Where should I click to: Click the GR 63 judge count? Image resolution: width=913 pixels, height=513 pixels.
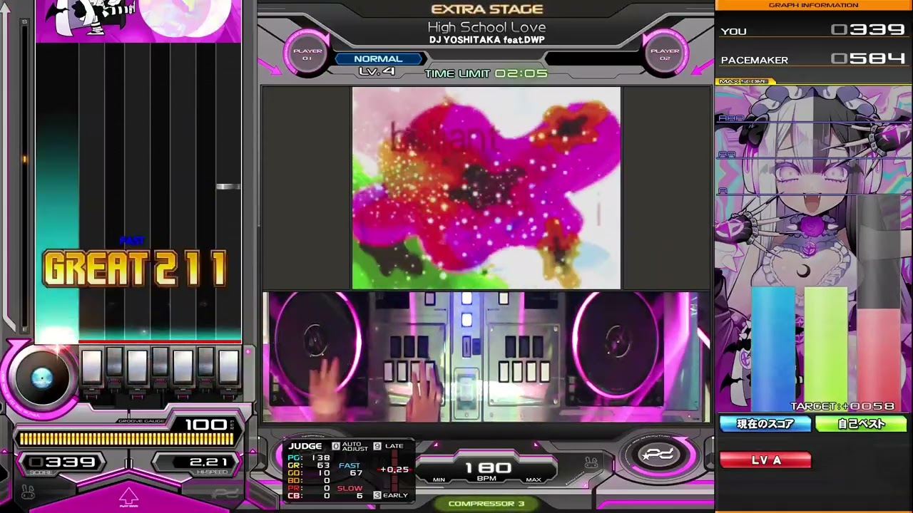(x=309, y=465)
